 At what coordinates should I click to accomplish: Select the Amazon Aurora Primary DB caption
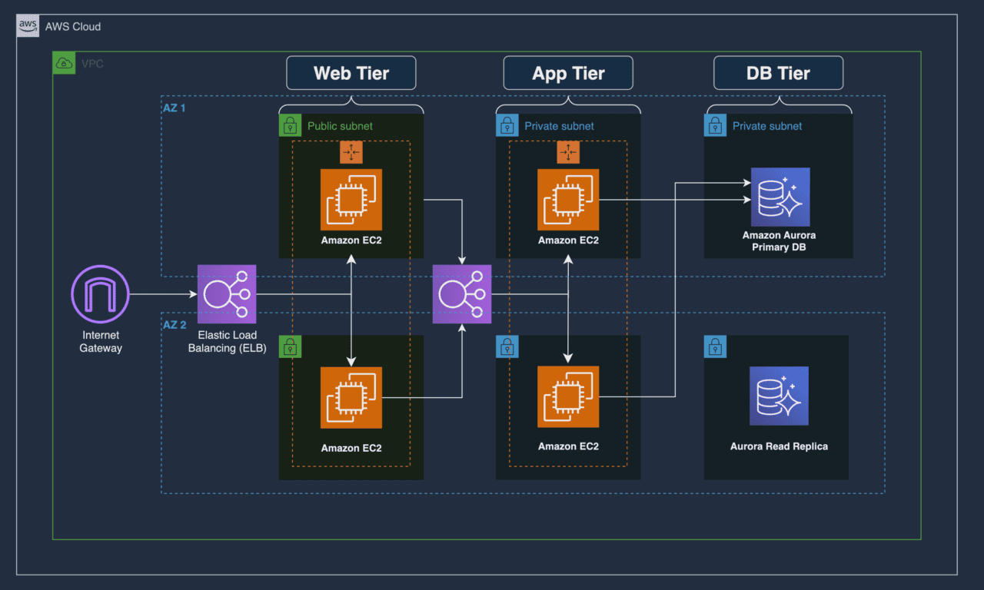(780, 241)
